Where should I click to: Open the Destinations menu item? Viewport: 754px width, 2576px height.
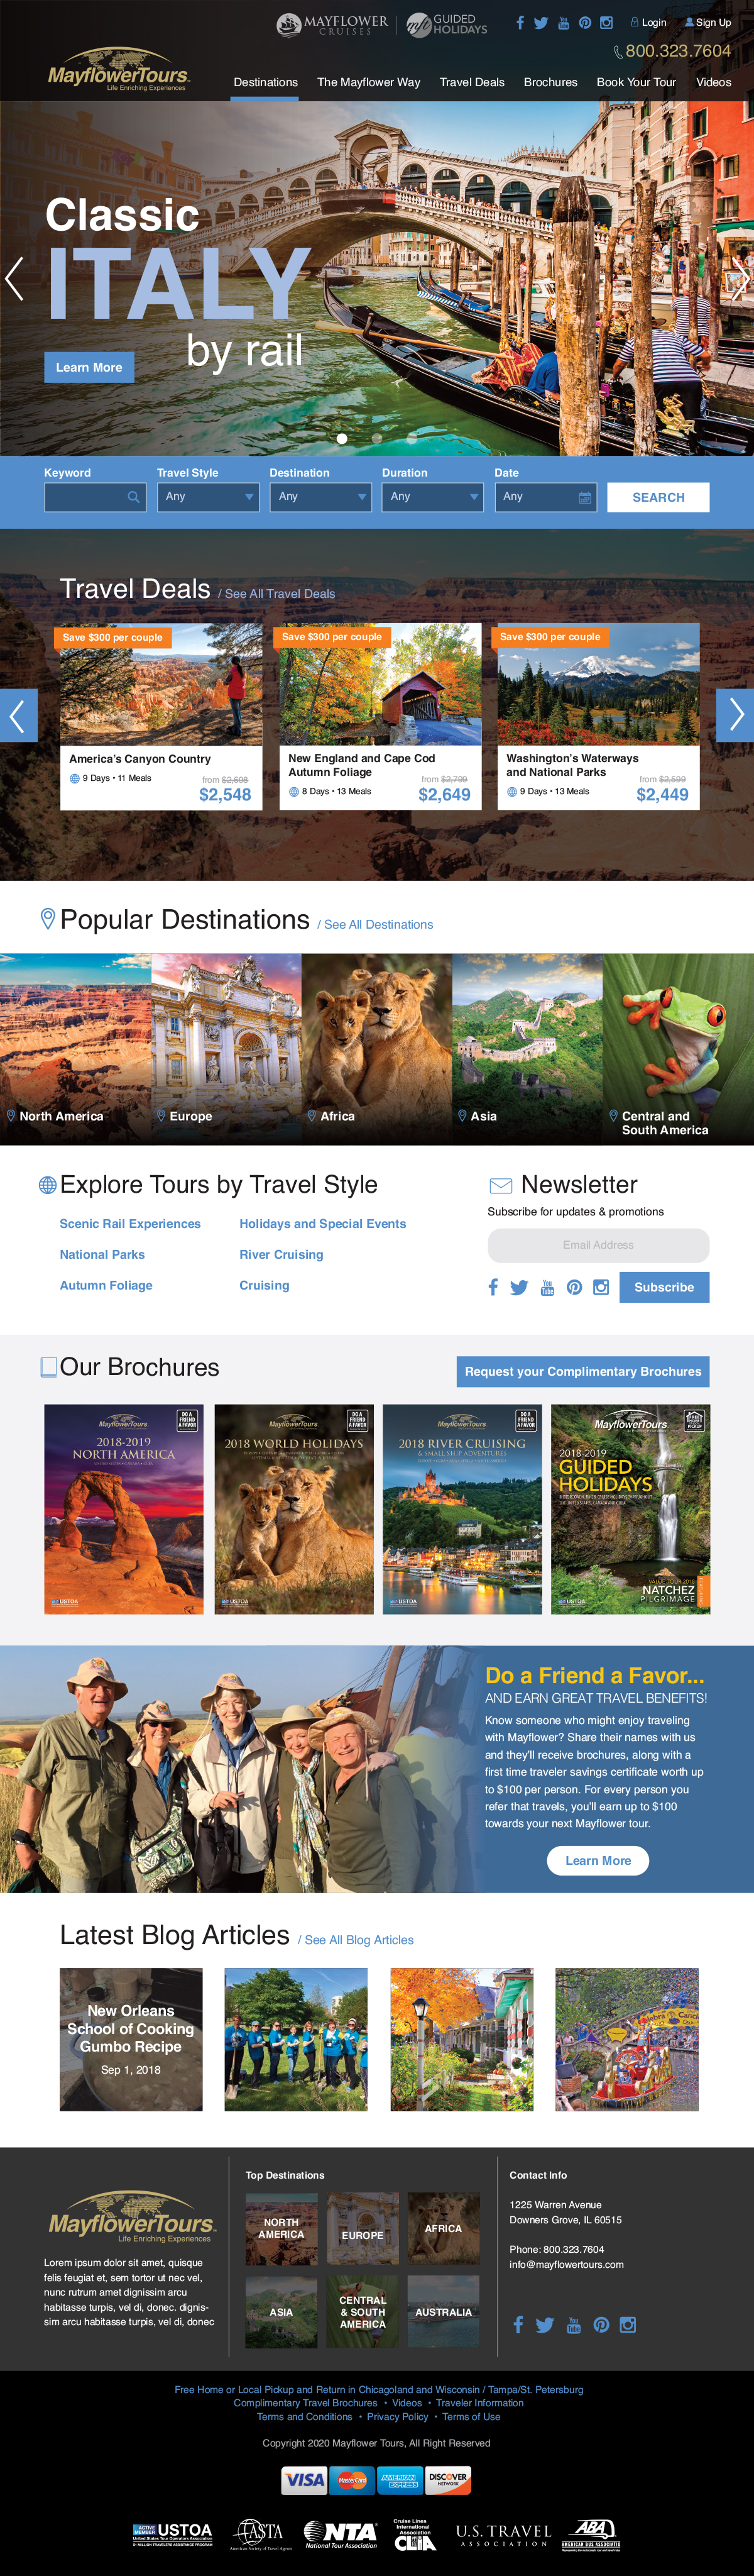coord(266,82)
